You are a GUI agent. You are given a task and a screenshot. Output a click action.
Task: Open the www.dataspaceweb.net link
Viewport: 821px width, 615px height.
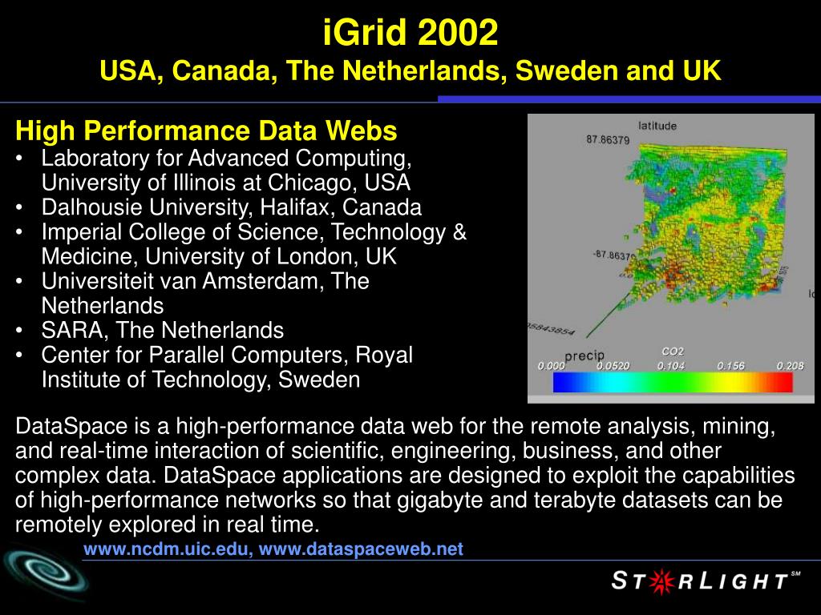tap(362, 549)
